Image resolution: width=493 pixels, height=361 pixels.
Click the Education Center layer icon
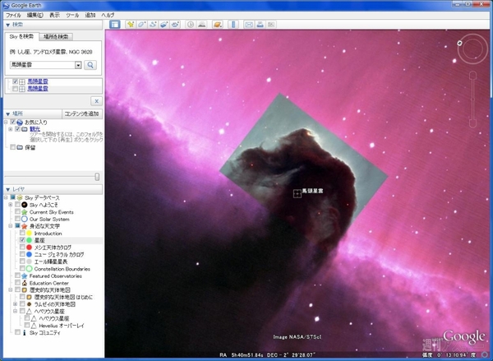coord(25,283)
